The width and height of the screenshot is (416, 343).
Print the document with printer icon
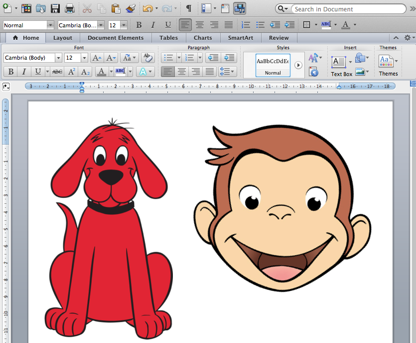(70, 8)
